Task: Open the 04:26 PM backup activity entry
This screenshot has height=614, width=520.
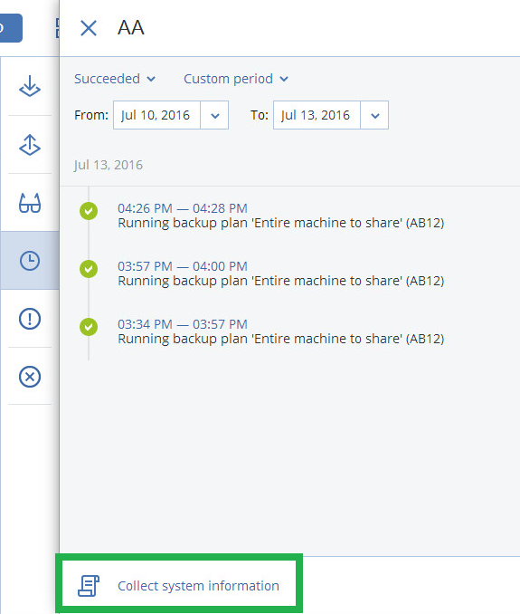Action: tap(280, 216)
